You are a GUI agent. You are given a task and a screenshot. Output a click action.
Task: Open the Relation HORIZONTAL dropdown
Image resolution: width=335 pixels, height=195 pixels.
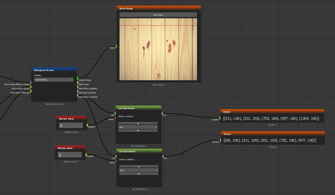[54, 80]
